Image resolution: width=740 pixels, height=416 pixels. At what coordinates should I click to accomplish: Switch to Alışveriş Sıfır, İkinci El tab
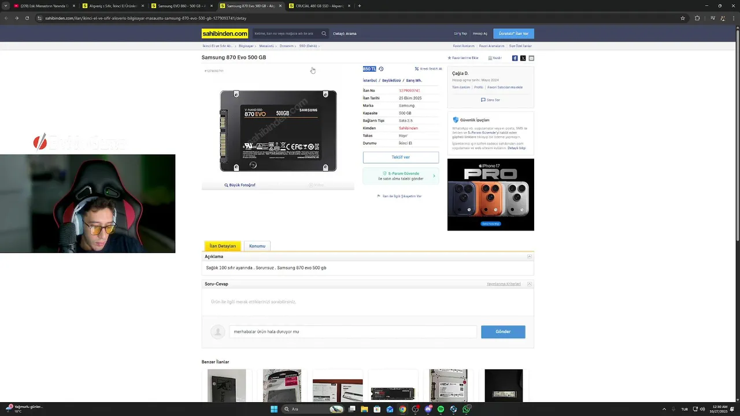pos(113,6)
